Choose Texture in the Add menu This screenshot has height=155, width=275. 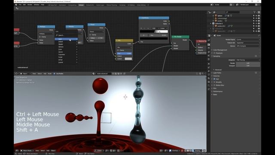[66, 47]
